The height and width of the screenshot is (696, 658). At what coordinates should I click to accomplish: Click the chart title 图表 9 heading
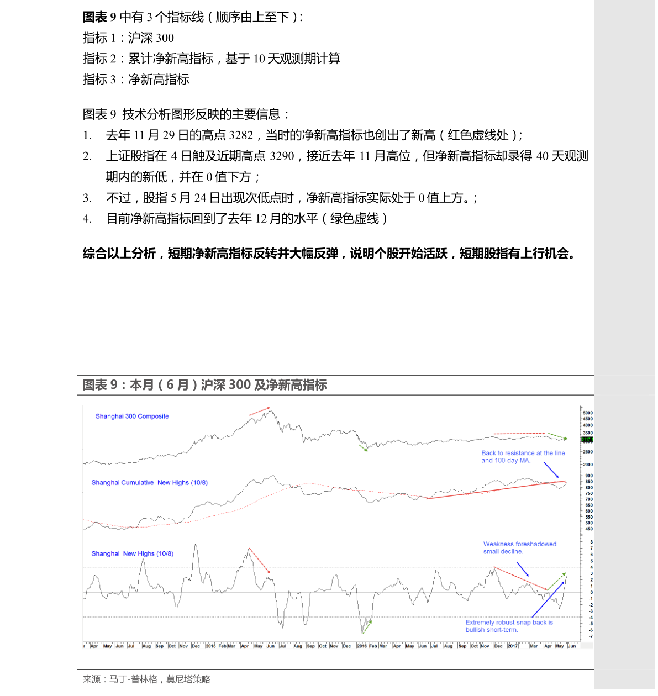[204, 385]
